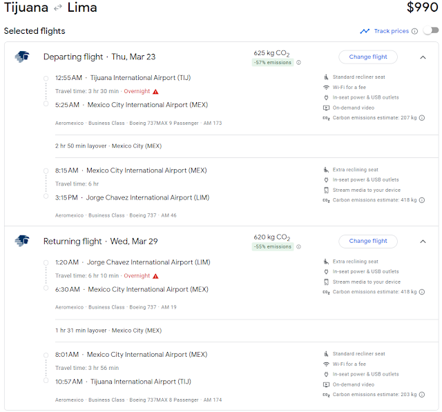Click the Overnight warning icon on AM 173 leg

pyautogui.click(x=155, y=92)
